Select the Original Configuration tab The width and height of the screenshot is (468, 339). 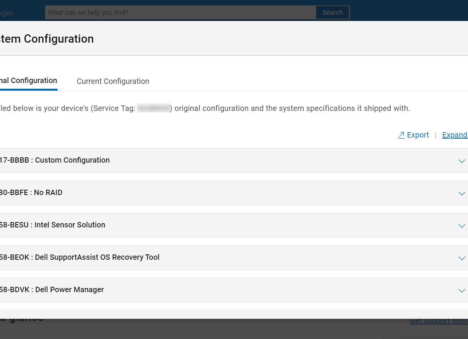29,80
